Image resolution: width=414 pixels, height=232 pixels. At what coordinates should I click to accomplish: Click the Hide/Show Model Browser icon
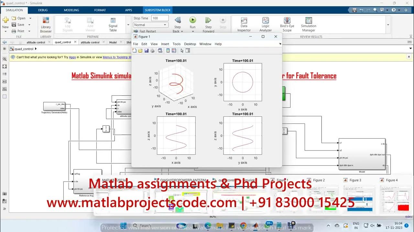tap(5, 49)
